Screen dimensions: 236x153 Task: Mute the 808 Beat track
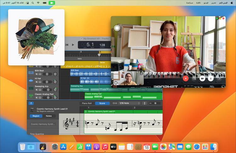pos(37,74)
